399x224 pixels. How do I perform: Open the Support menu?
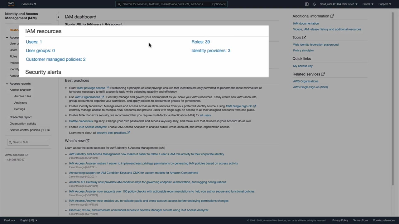tap(385, 4)
